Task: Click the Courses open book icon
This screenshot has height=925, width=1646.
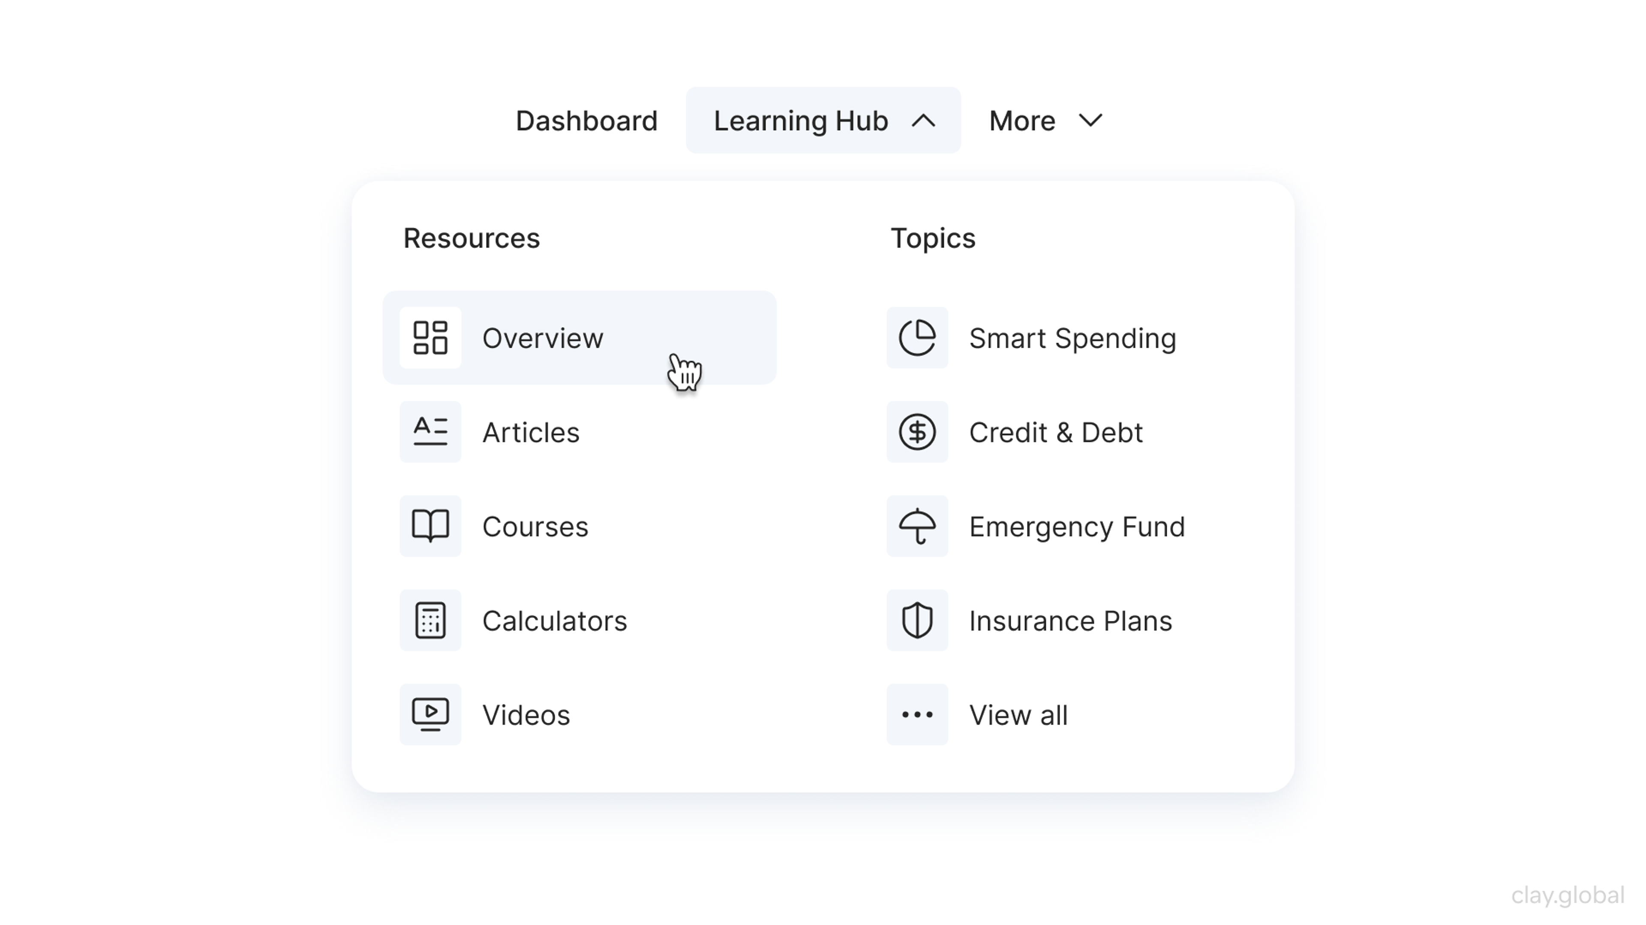Action: [x=430, y=526]
